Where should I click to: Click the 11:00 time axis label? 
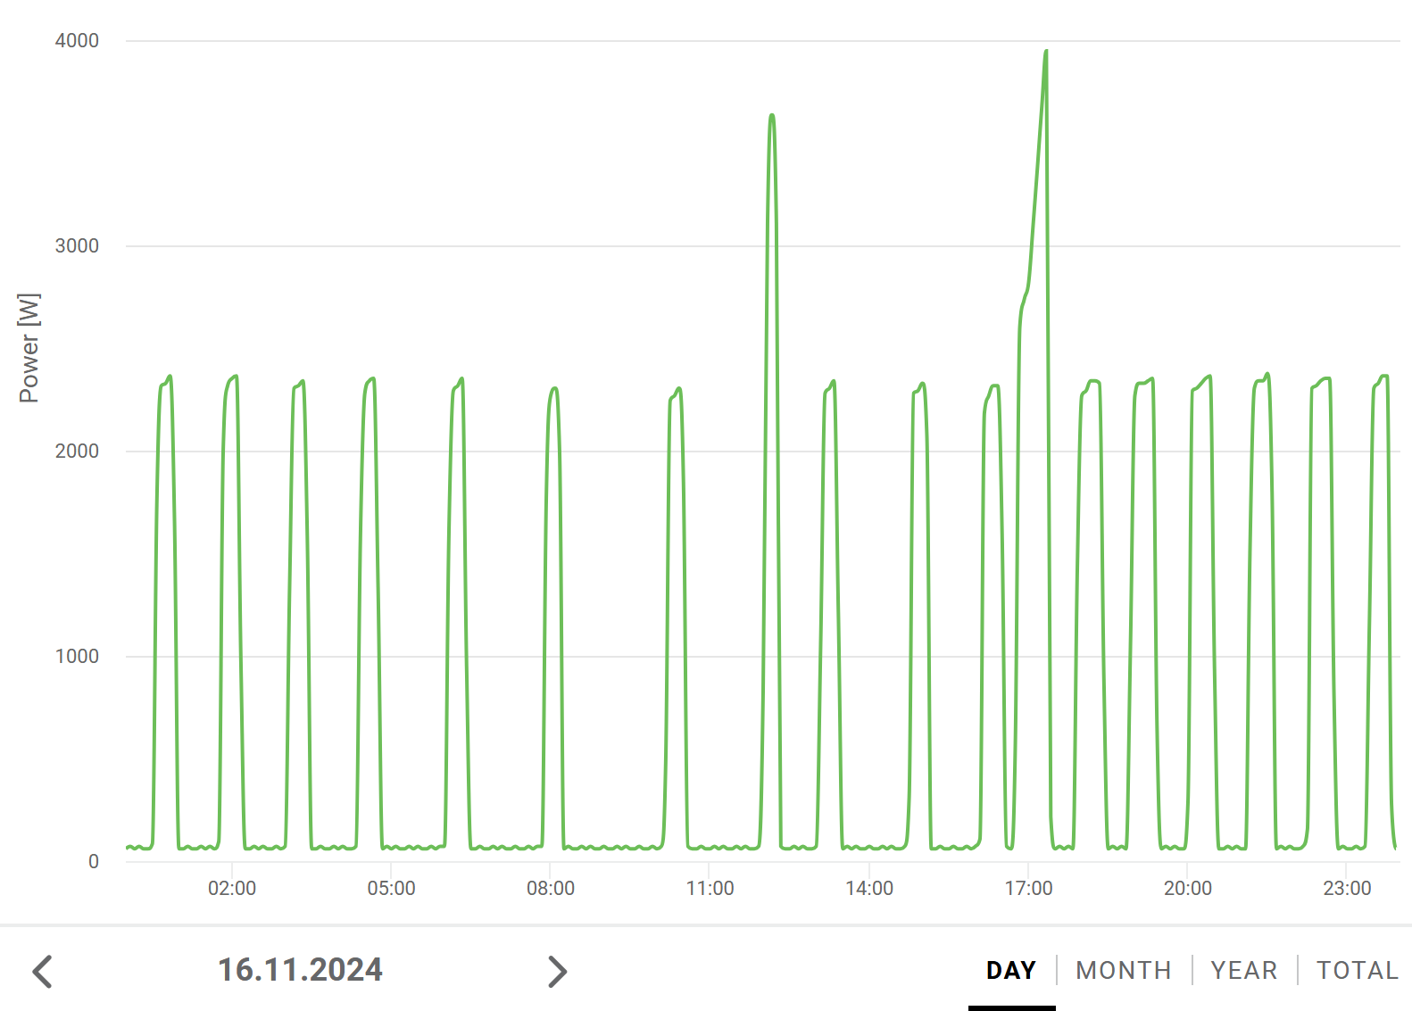tap(710, 888)
